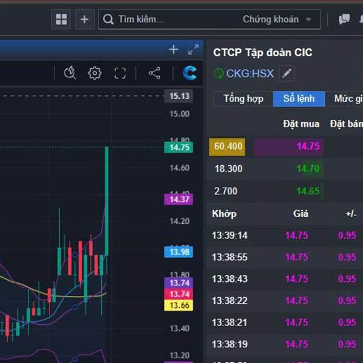Viewport: 363px width, 363px height.
Task: Select the 13:38:43 trade row
Action: pyautogui.click(x=285, y=279)
